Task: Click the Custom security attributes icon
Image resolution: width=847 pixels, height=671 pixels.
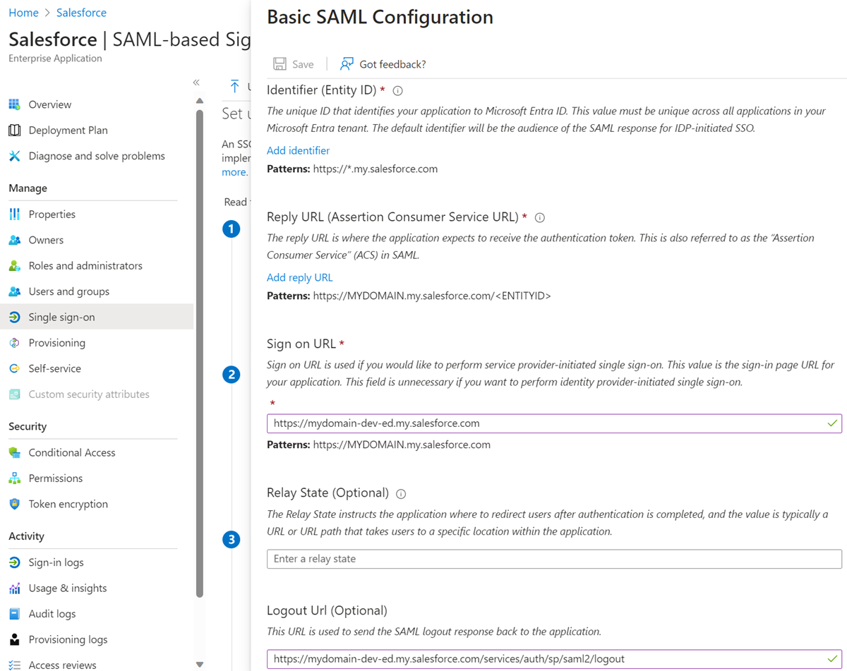Action: [14, 394]
